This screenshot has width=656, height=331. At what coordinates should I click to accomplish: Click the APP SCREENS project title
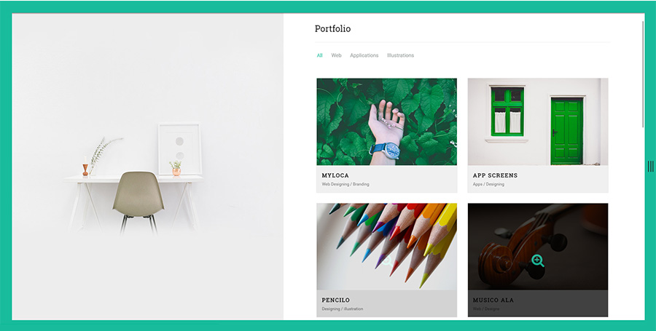pyautogui.click(x=495, y=175)
